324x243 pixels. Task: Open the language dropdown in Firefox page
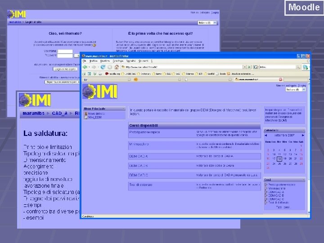pos(296,90)
